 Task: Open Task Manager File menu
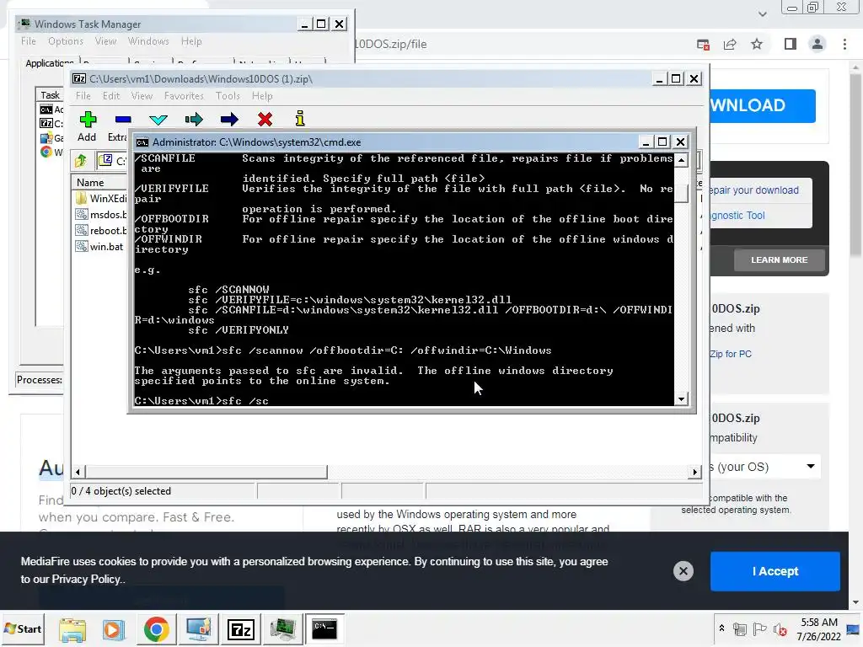[29, 41]
